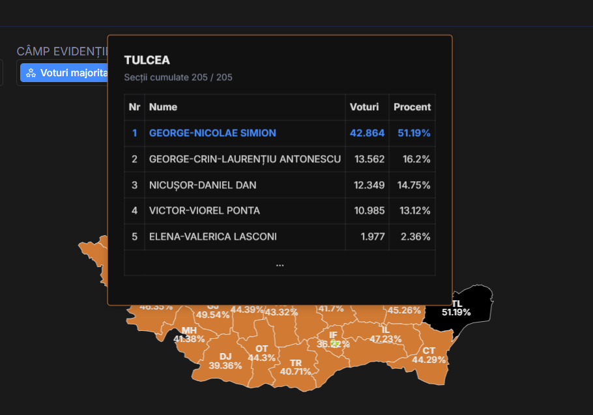Click the Nume column header
Viewport: 593px width, 415px height.
click(x=163, y=107)
